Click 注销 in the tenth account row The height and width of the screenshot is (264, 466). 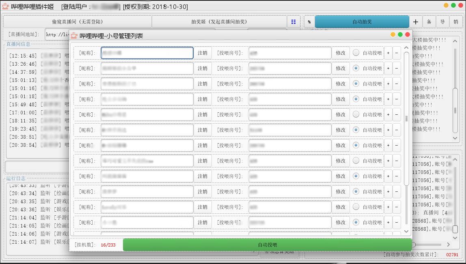coord(203,191)
